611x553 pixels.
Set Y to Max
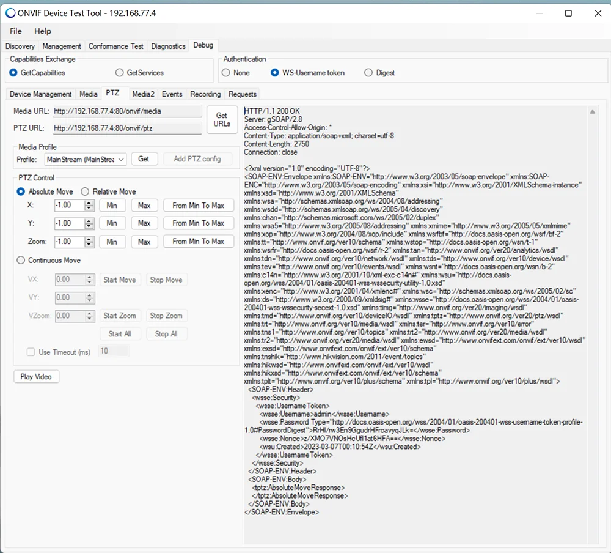click(x=144, y=223)
